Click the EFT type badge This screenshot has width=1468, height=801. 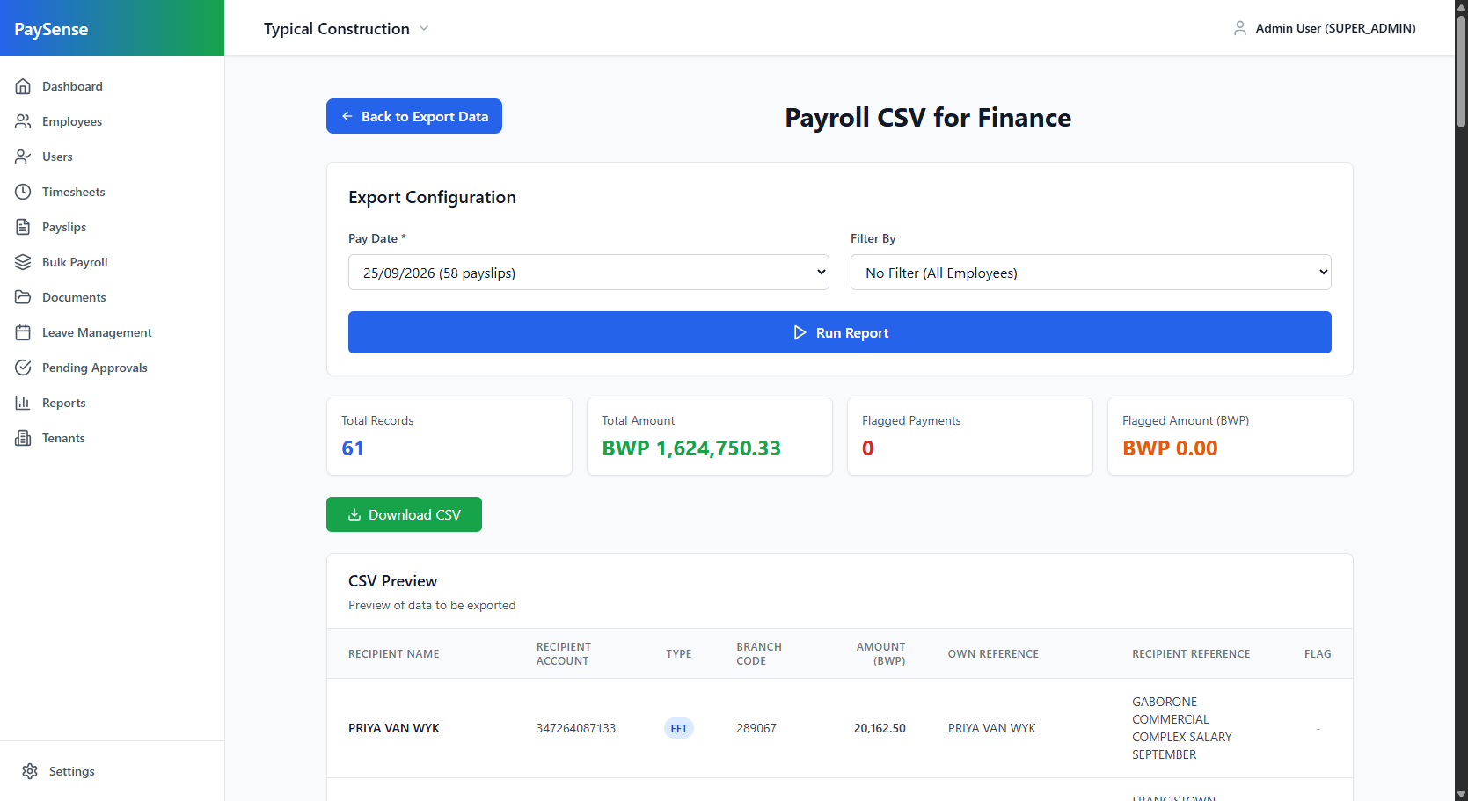pyautogui.click(x=679, y=728)
